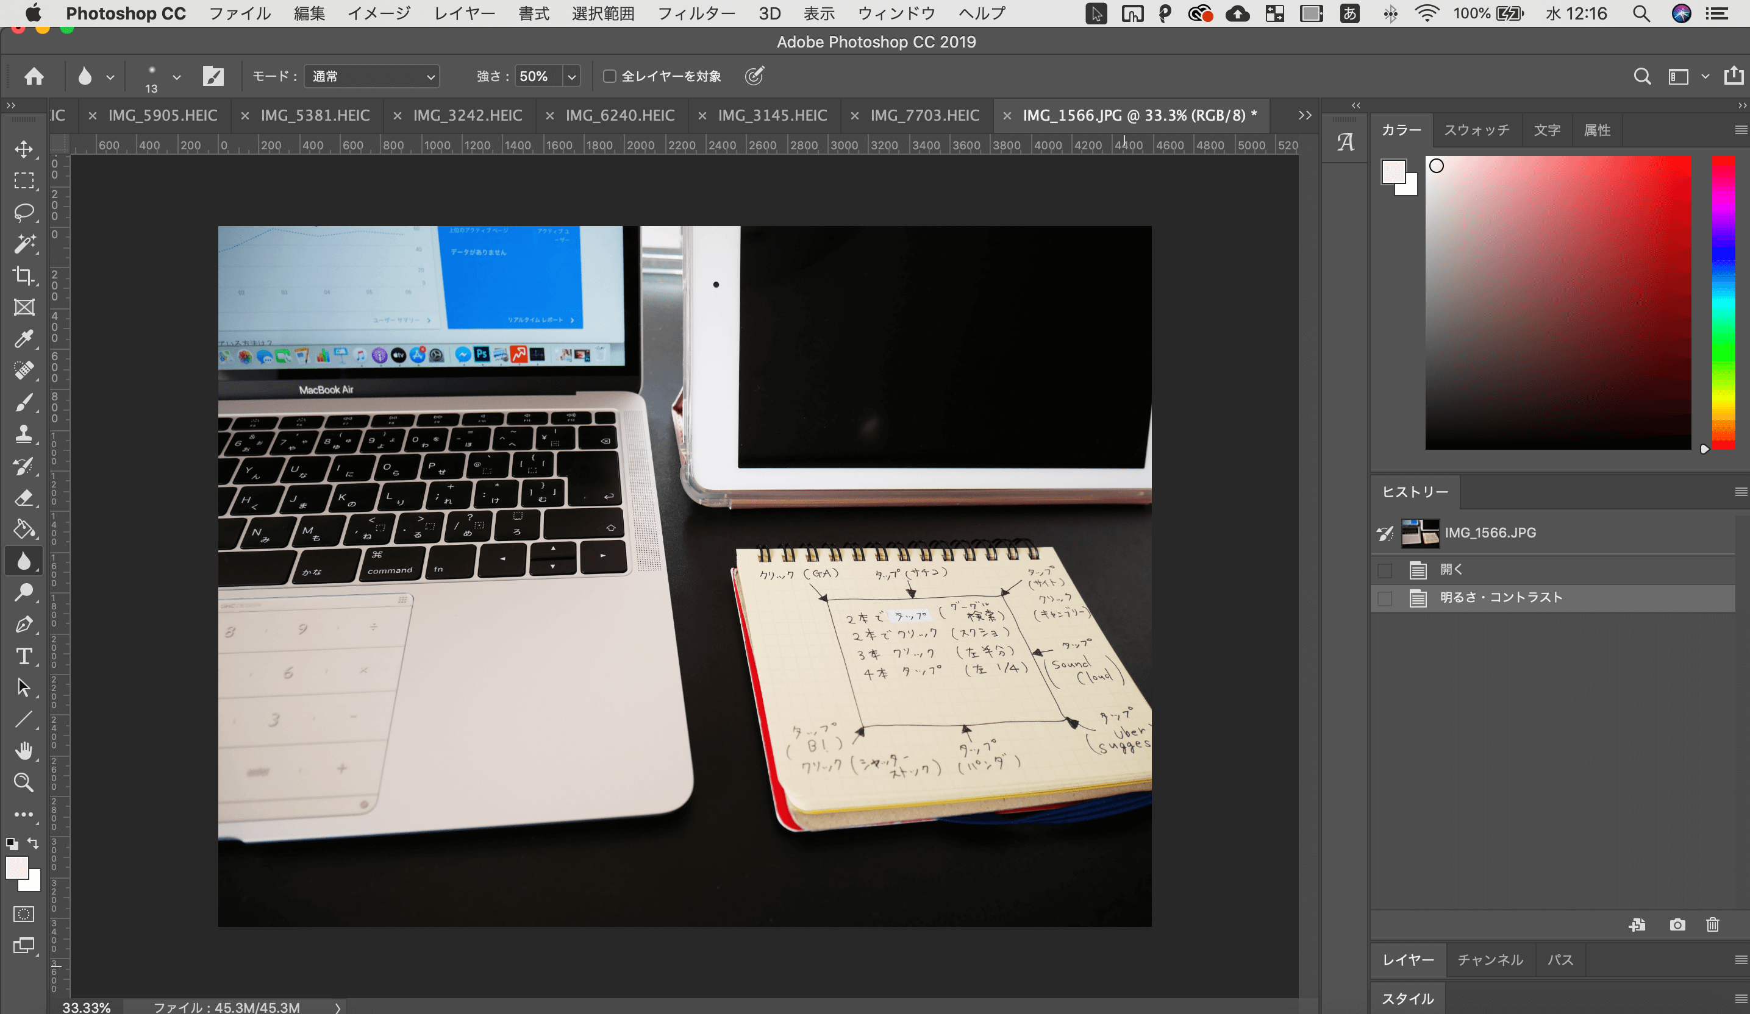Select the Crop tool
The width and height of the screenshot is (1750, 1014).
click(24, 275)
